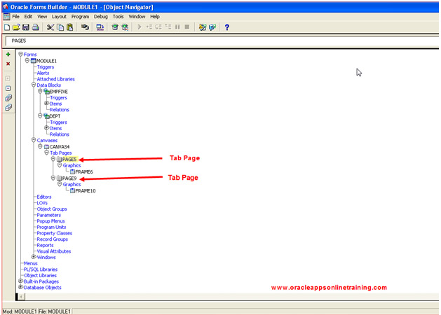Expand the Items node under EMPFIVE
The width and height of the screenshot is (441, 315).
point(47,104)
